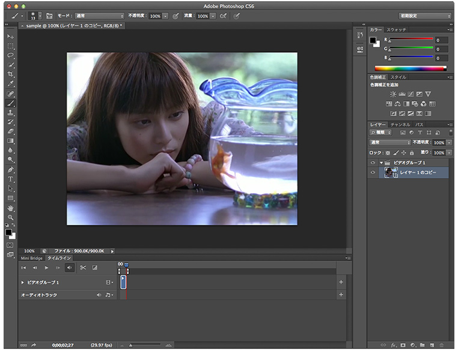Go to first frame of timeline
This screenshot has height=352, width=458.
pyautogui.click(x=23, y=267)
